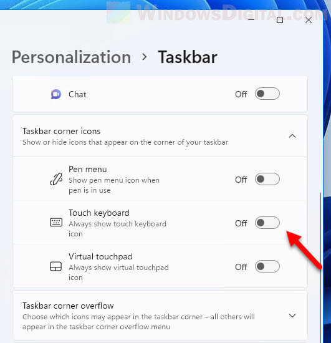The height and width of the screenshot is (343, 331).
Task: Enable the Pen menu toggle
Action: coord(267,179)
